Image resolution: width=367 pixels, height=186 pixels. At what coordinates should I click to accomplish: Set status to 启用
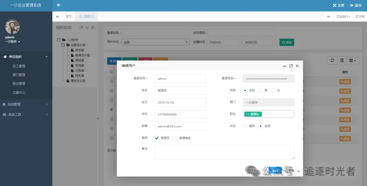pyautogui.click(x=260, y=126)
